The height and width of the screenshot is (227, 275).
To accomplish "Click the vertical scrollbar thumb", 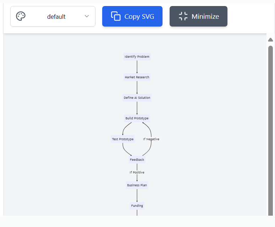I will tap(270, 131).
